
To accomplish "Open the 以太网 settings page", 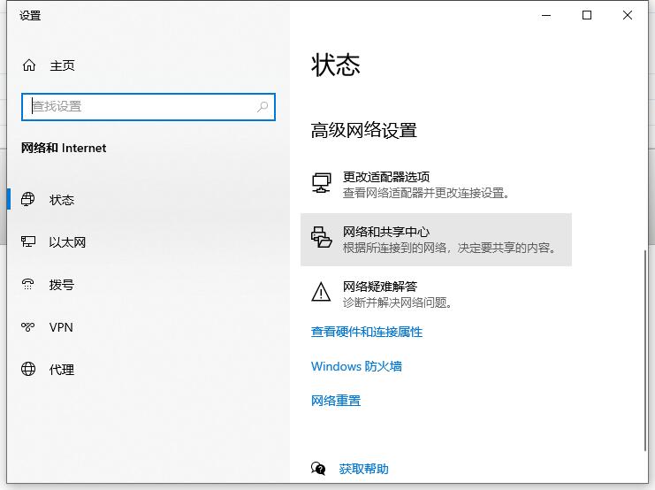I will 67,242.
